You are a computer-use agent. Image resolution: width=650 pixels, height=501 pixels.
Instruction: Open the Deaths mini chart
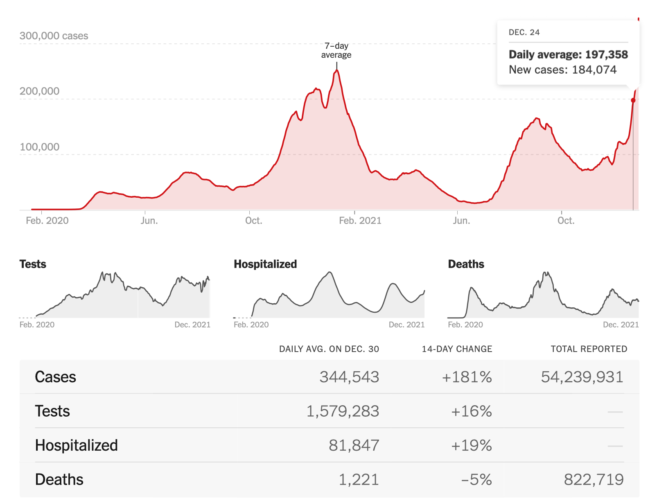tap(543, 295)
